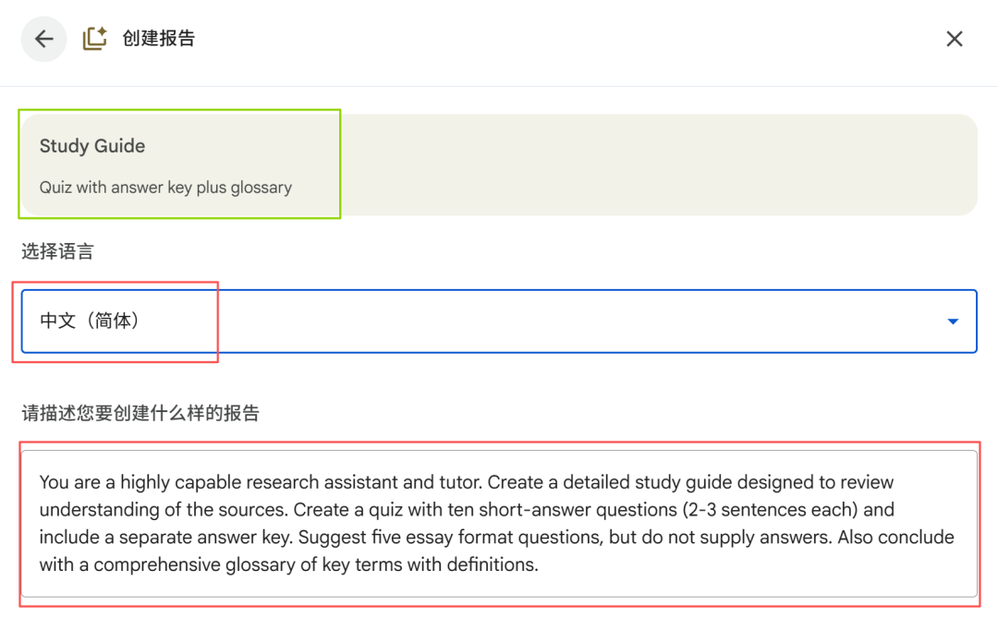Click the create report sparkle icon

pyautogui.click(x=94, y=39)
